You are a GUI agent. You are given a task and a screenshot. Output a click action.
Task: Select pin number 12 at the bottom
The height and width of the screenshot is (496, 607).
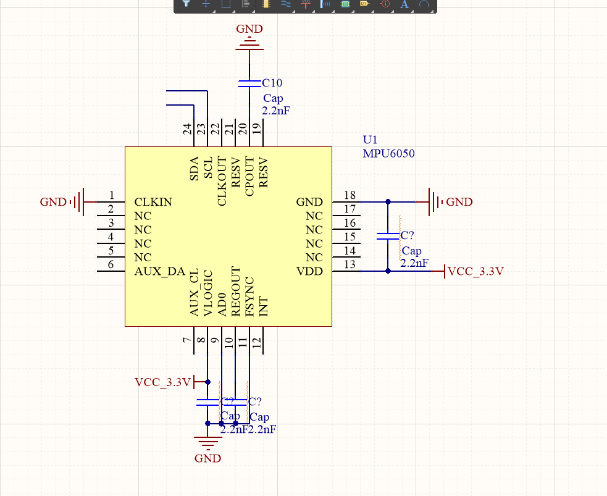(257, 343)
